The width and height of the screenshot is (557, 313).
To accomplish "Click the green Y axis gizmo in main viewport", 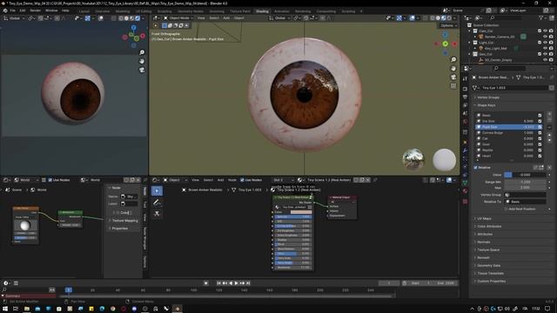I will [x=445, y=43].
